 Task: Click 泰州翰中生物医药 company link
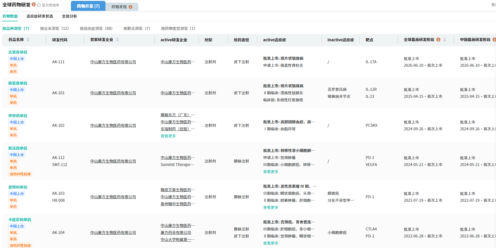tap(178, 204)
